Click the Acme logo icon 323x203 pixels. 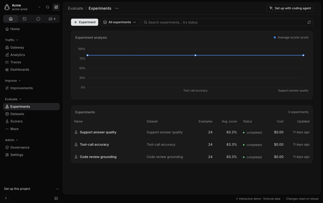click(x=7, y=7)
